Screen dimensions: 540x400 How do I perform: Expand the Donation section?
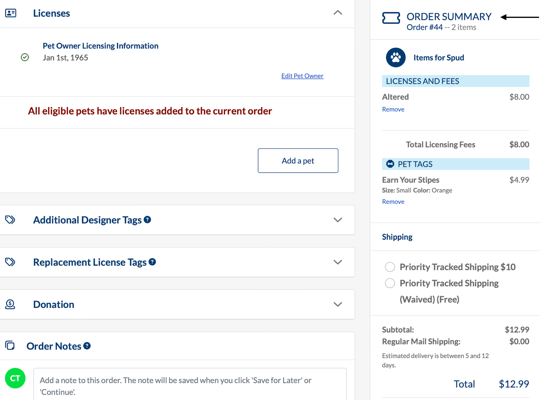338,304
